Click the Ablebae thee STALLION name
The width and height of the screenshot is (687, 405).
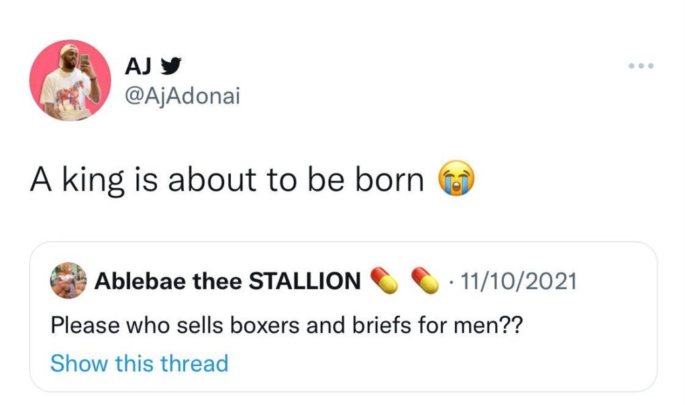(227, 281)
